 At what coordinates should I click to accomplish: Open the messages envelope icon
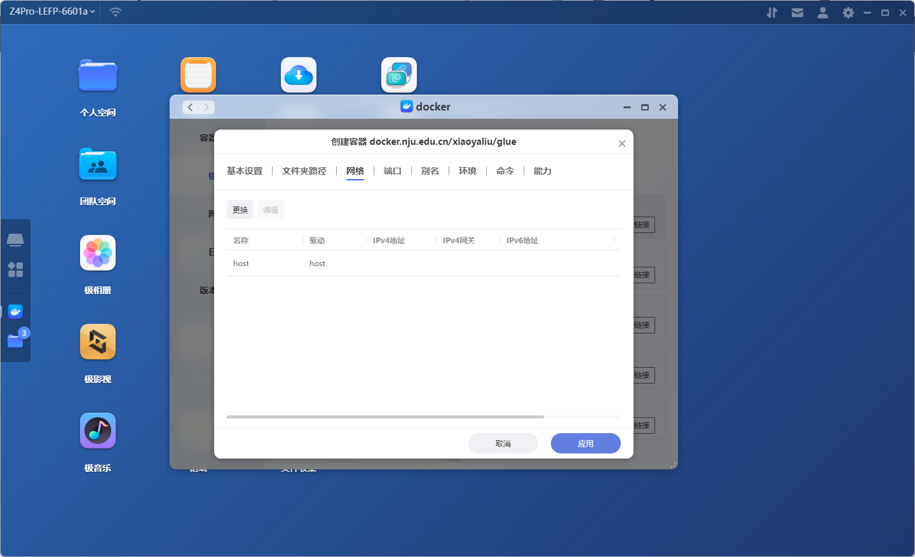point(797,13)
